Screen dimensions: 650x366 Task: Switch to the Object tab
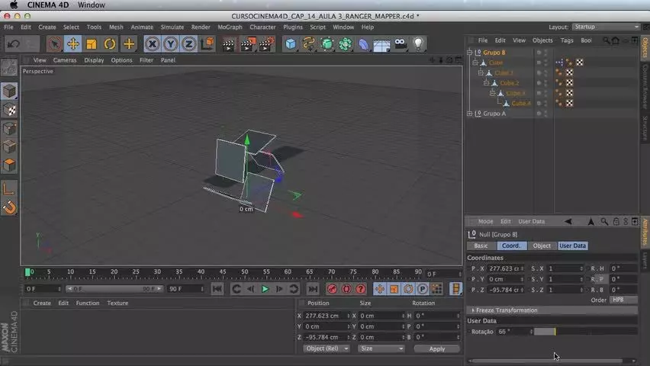point(542,246)
